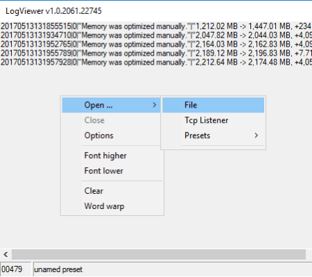Click the 'unamed preset' status field
Image resolution: width=312 pixels, height=277 pixels.
click(173, 269)
